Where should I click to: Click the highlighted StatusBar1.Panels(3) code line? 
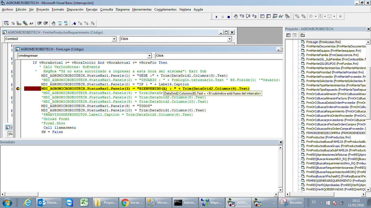click(x=145, y=89)
